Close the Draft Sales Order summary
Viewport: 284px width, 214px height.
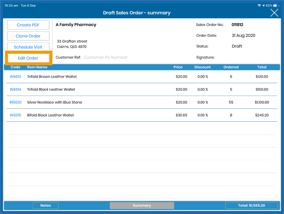274,13
